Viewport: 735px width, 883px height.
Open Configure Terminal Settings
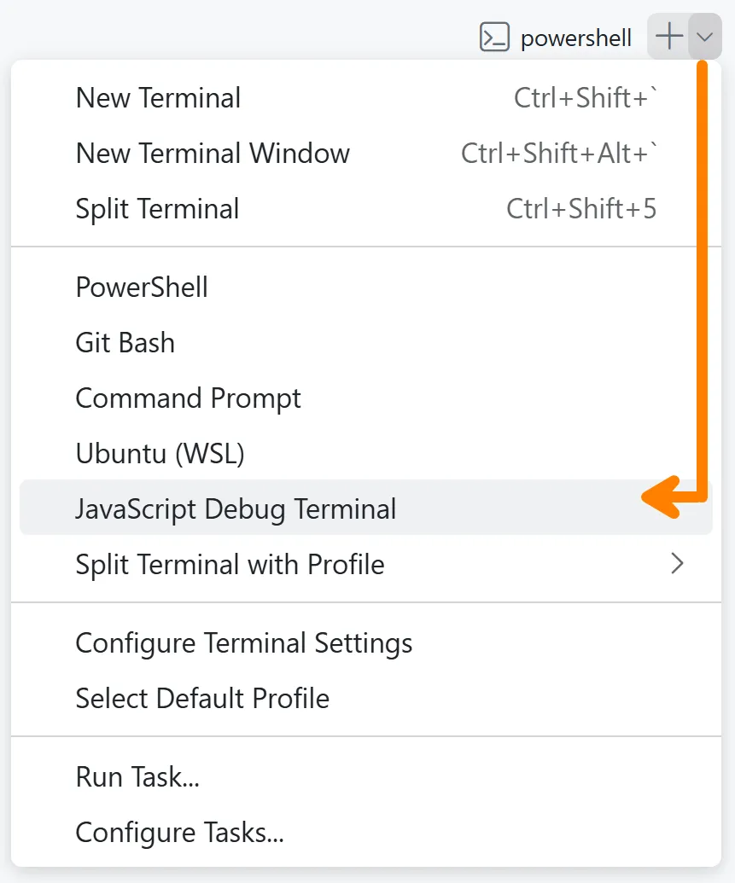pyautogui.click(x=244, y=642)
